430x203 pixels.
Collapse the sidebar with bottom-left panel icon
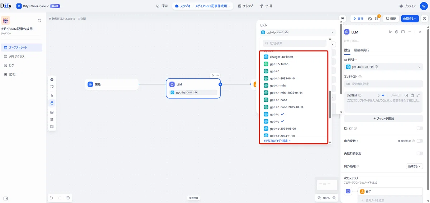[x=5, y=198]
